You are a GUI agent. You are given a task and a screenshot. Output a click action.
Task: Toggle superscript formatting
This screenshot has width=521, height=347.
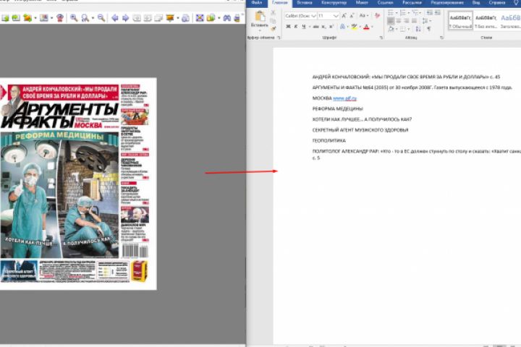tap(331, 27)
